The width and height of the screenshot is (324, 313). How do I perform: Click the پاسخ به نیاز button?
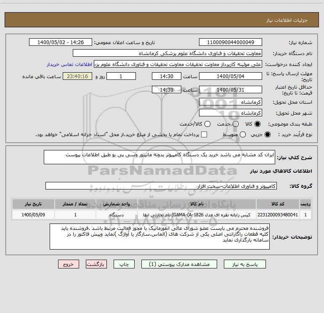tap(244, 264)
